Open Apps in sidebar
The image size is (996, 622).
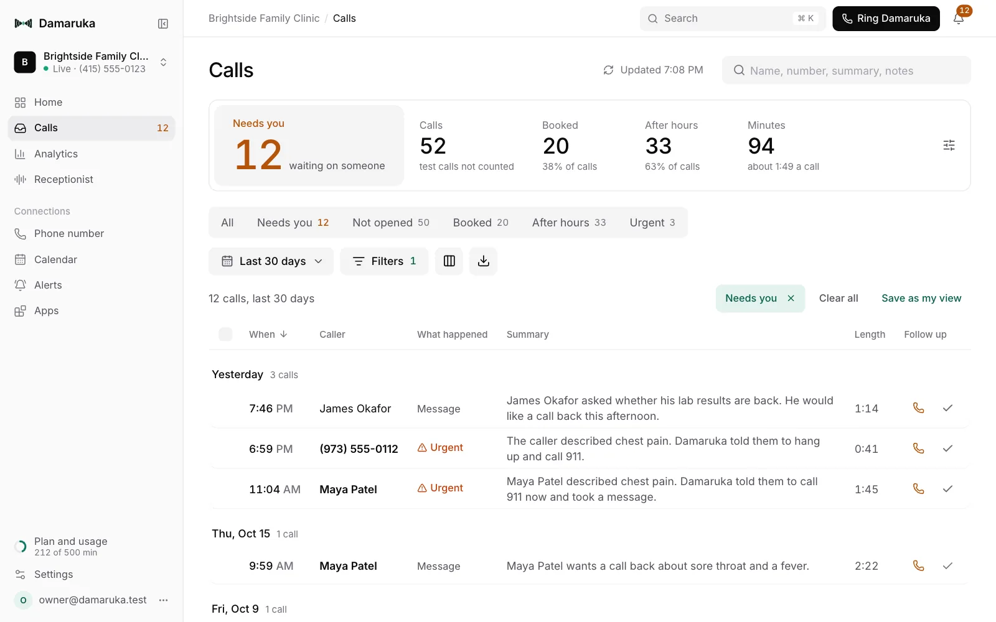point(92,311)
